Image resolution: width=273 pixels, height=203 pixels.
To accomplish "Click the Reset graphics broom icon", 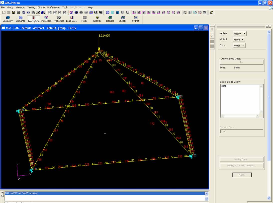I will (x=38, y=12).
